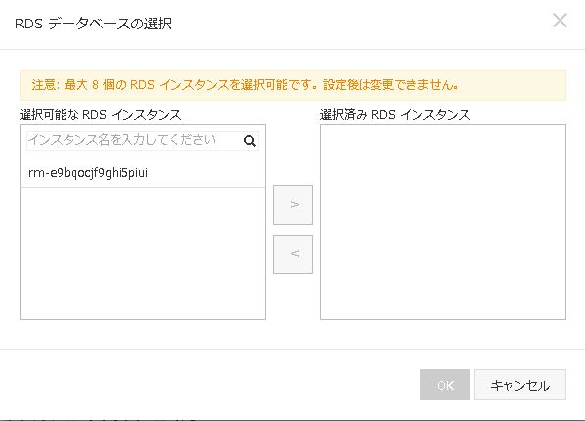
Task: Click the magnifier search icon
Action: (250, 141)
